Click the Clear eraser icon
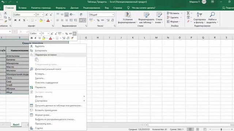 pyautogui.click(x=188, y=21)
